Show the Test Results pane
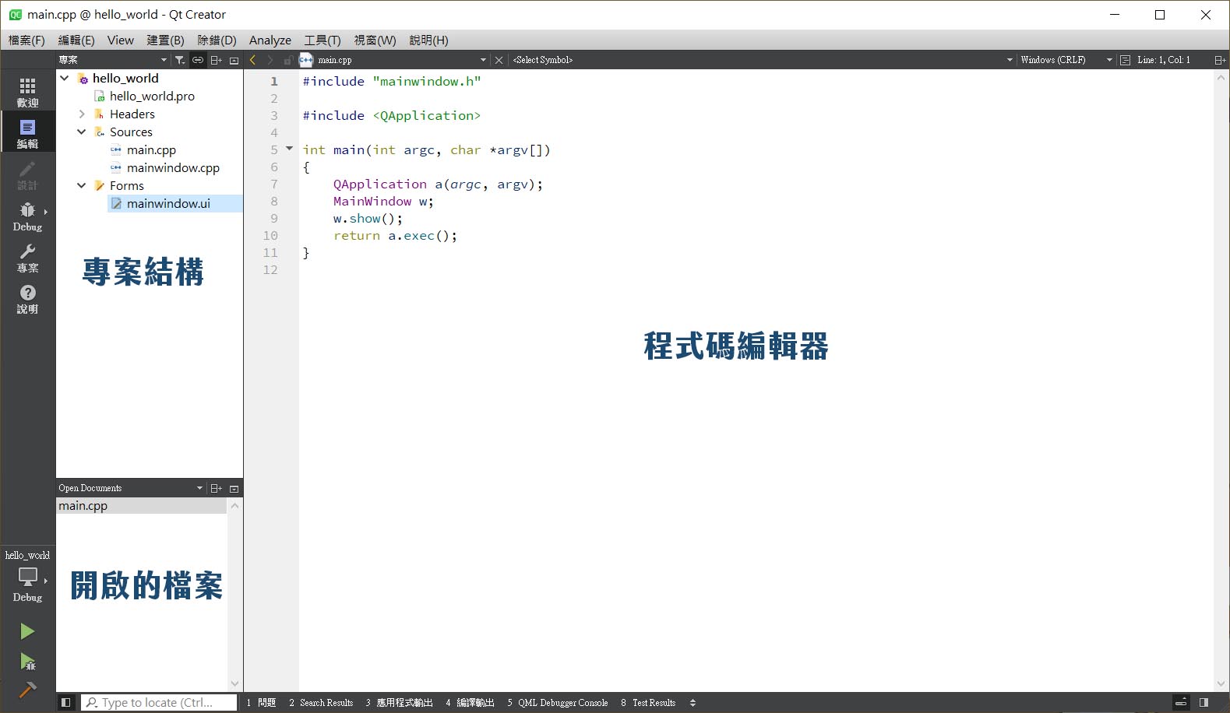Image resolution: width=1230 pixels, height=713 pixels. 648,703
